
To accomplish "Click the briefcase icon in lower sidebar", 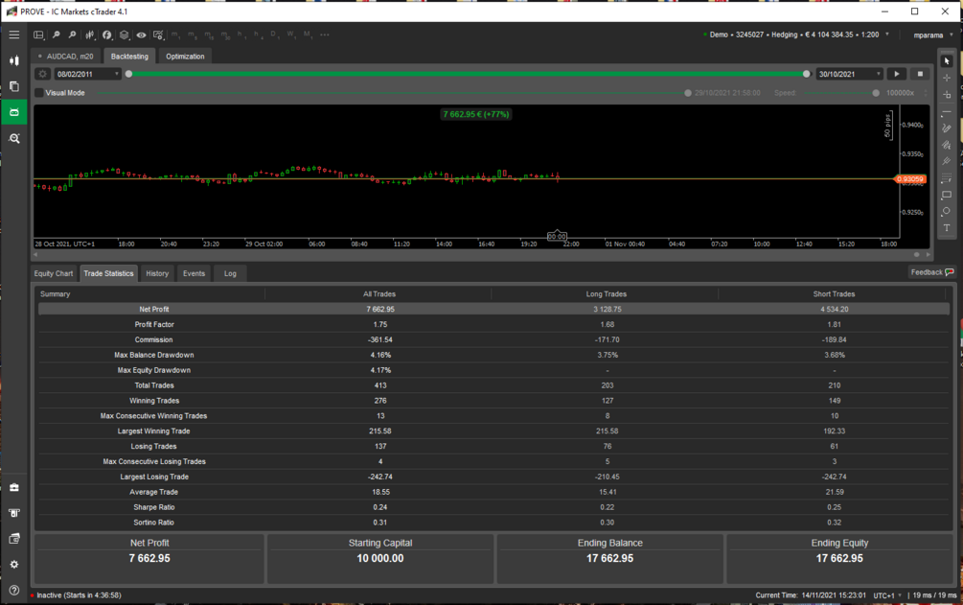I will (x=13, y=488).
